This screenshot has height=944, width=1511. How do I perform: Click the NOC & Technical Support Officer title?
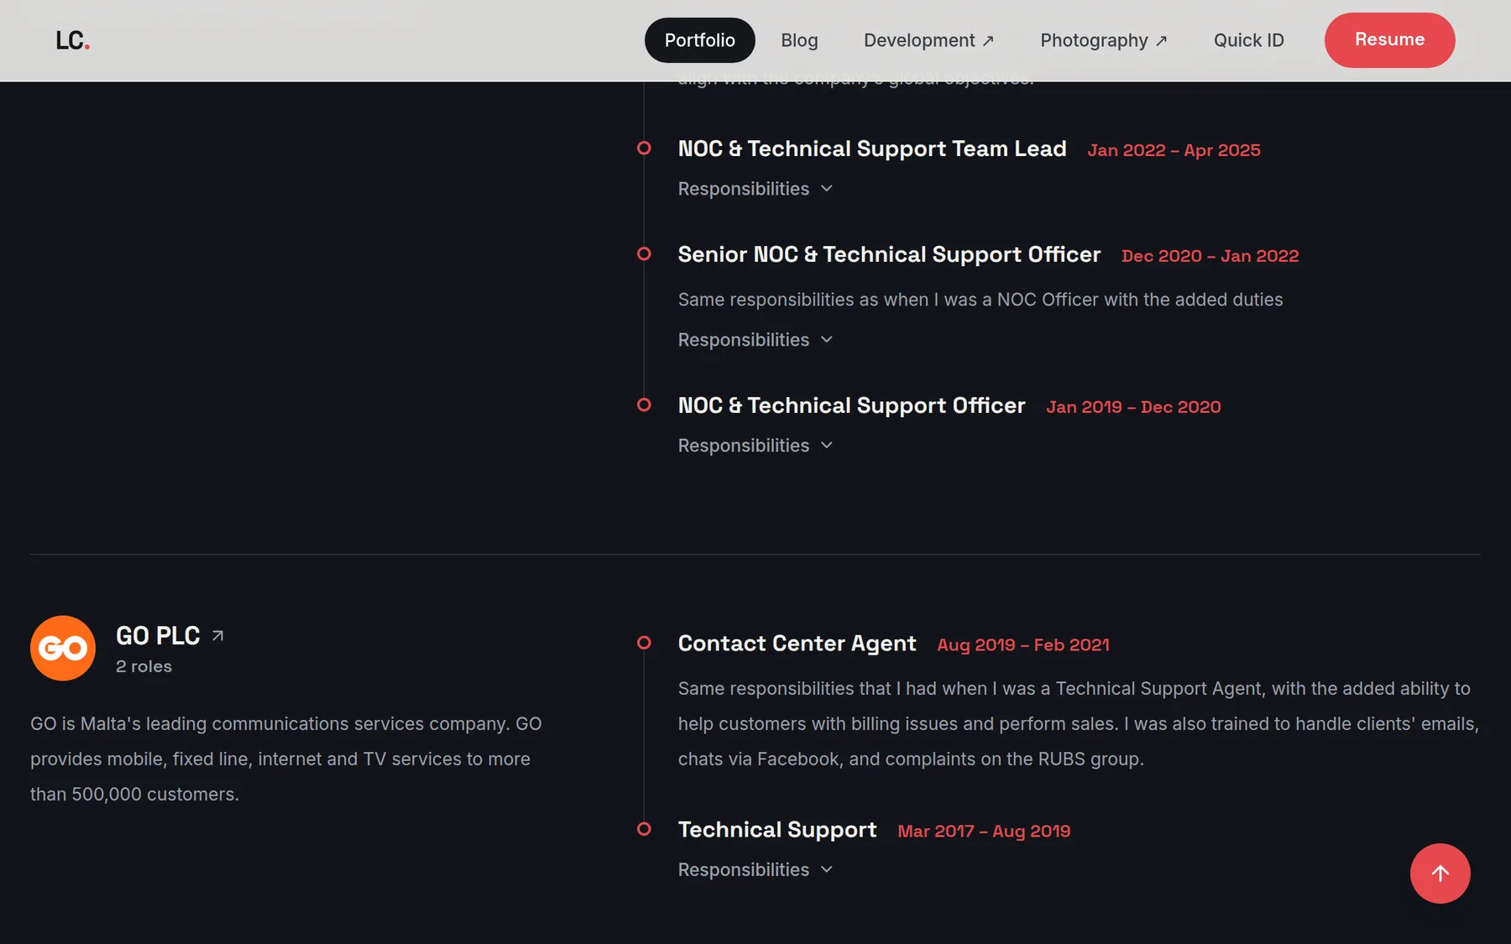851,405
